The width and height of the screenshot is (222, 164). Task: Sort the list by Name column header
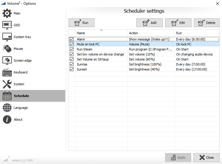101,33
